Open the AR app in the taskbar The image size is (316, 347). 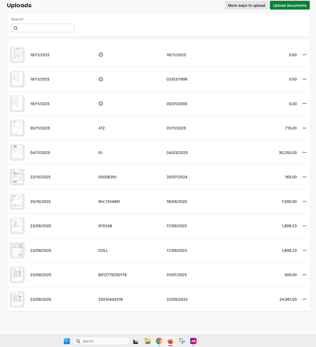click(193, 341)
